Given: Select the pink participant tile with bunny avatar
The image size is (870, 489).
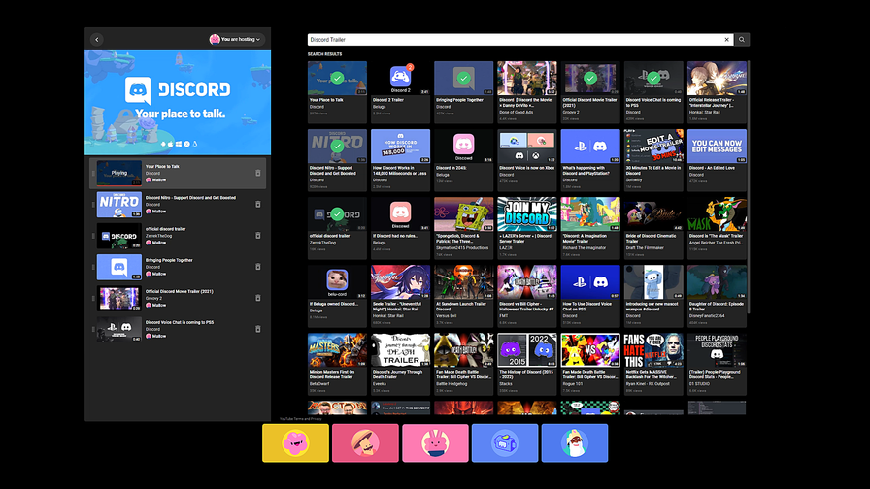Looking at the screenshot, I should (435, 443).
